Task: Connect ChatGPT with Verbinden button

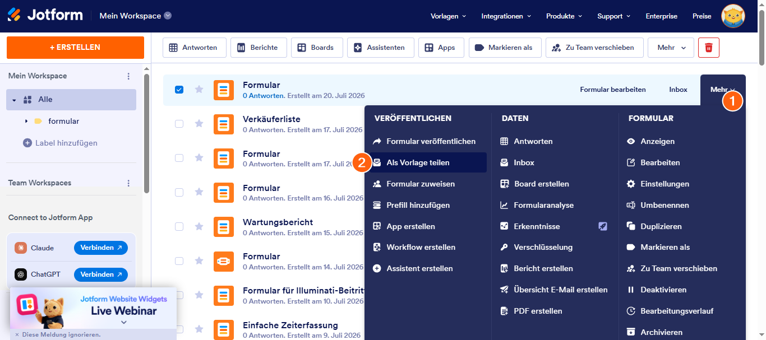Action: coord(101,274)
